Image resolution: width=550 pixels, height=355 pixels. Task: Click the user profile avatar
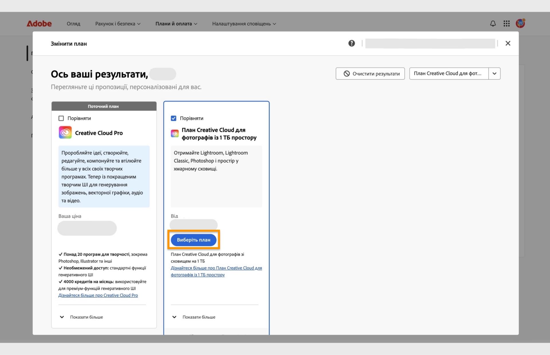click(520, 23)
